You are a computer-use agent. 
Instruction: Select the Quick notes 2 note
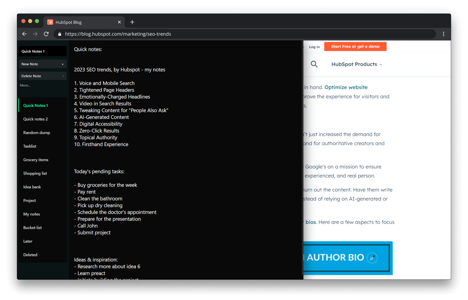tap(36, 119)
